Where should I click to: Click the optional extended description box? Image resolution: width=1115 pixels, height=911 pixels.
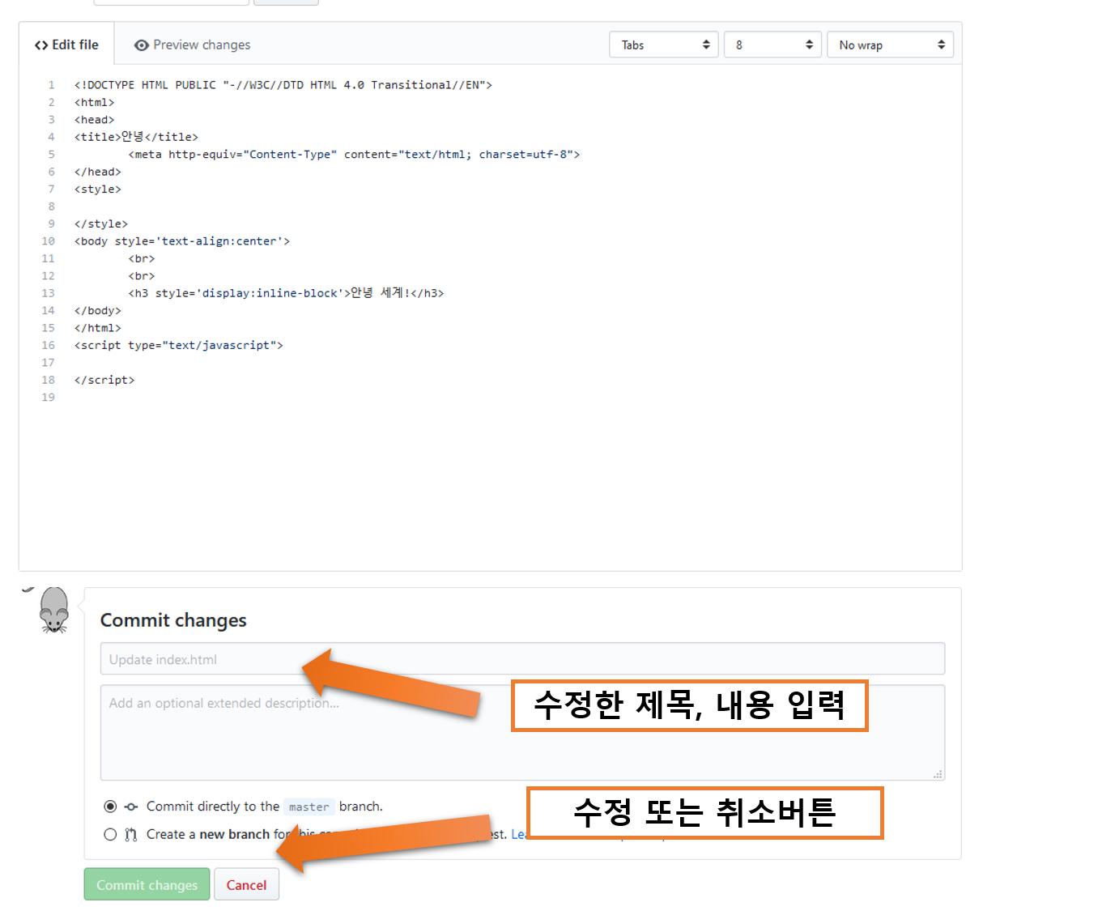522,733
